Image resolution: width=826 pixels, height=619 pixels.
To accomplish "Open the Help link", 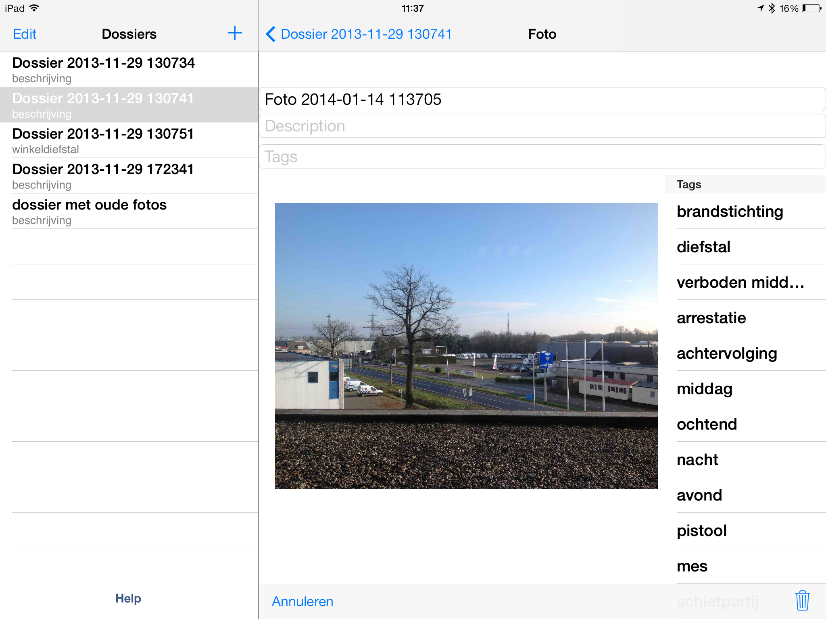I will [x=128, y=598].
